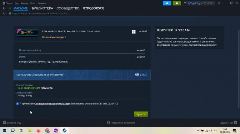
Task: Click the volume icon in the system tray
Action: coord(211,131)
